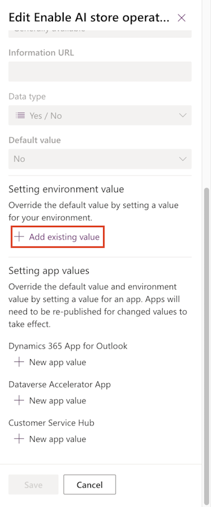Add new app value for Customer Service Hub

(50, 439)
